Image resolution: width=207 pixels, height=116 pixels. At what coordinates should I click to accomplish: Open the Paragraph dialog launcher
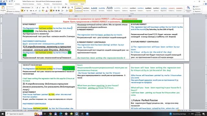(73, 14)
